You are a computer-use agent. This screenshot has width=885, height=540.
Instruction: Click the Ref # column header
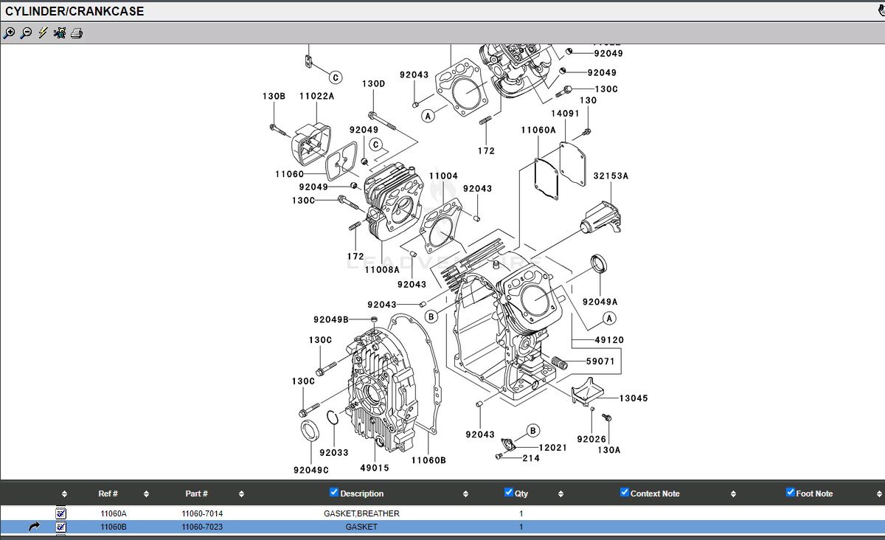108,494
